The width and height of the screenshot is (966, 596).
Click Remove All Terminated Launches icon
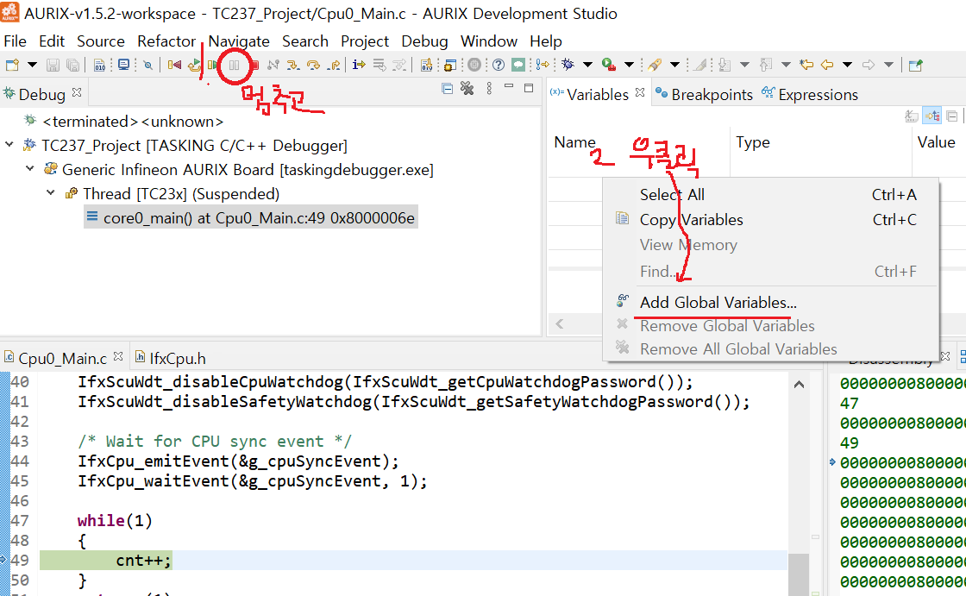(x=467, y=89)
